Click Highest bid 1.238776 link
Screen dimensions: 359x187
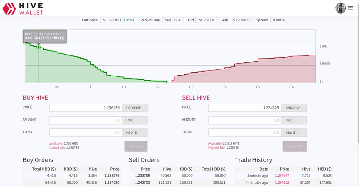tap(224, 148)
